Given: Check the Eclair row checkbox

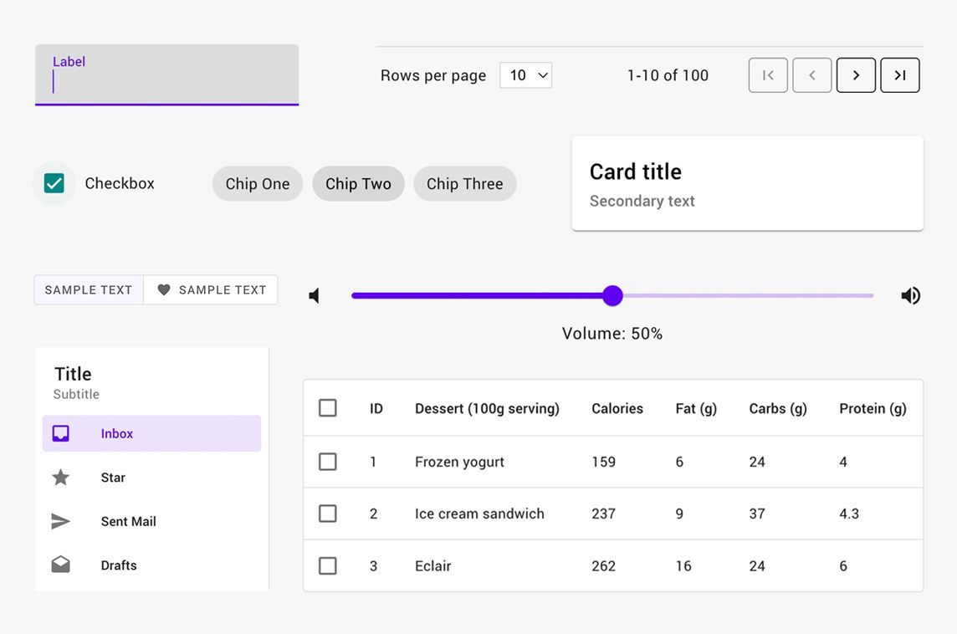Looking at the screenshot, I should (328, 565).
